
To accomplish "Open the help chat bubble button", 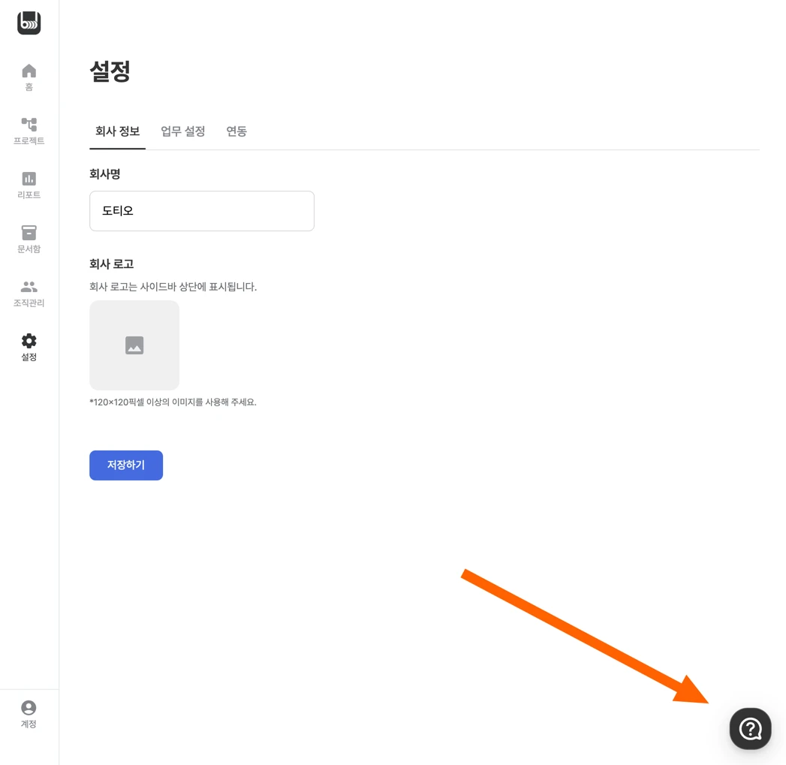I will pyautogui.click(x=750, y=728).
